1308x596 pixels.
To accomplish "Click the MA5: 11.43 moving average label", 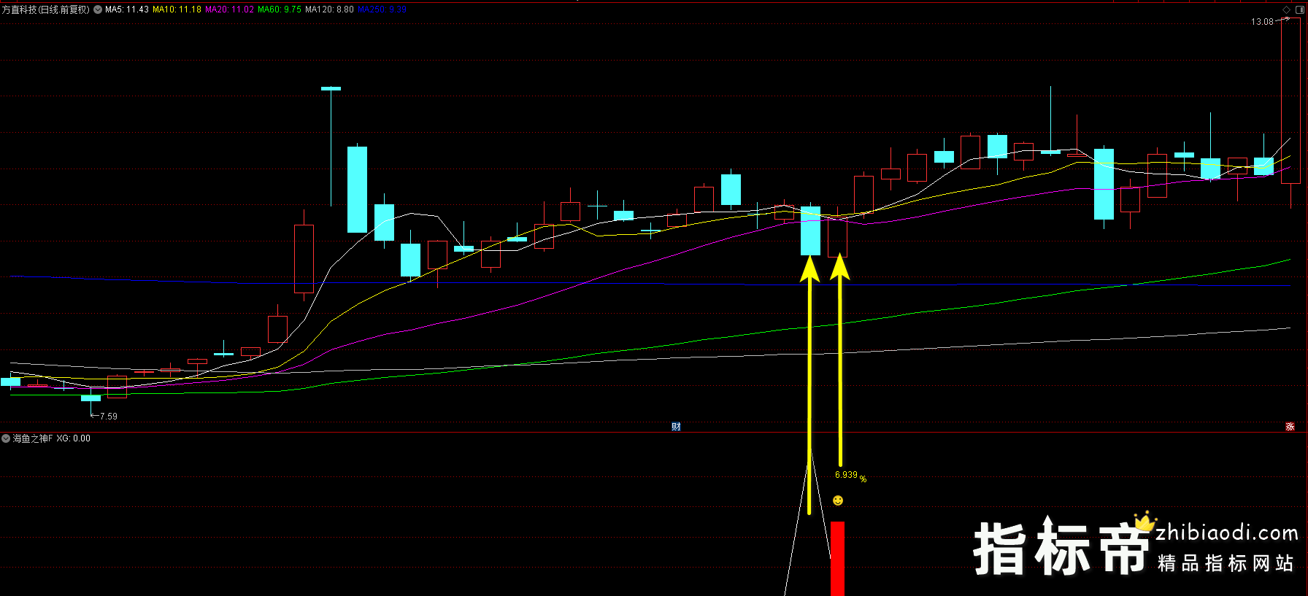I will pyautogui.click(x=127, y=9).
